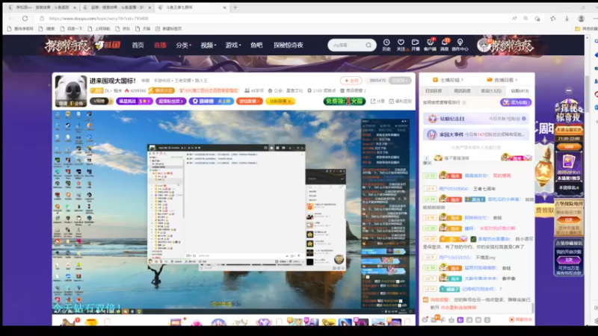The image size is (598, 336).
Task: Expand the 视频 video dropdown
Action: (x=209, y=45)
